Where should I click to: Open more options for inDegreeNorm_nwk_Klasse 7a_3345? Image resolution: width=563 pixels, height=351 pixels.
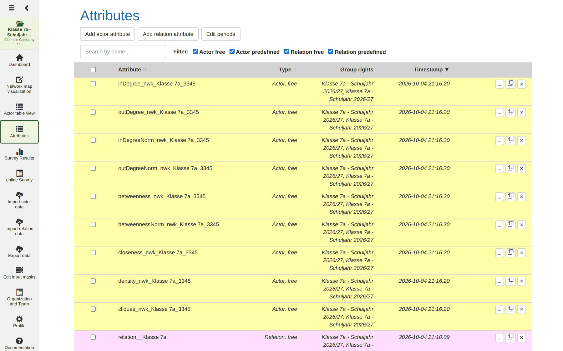pos(500,140)
